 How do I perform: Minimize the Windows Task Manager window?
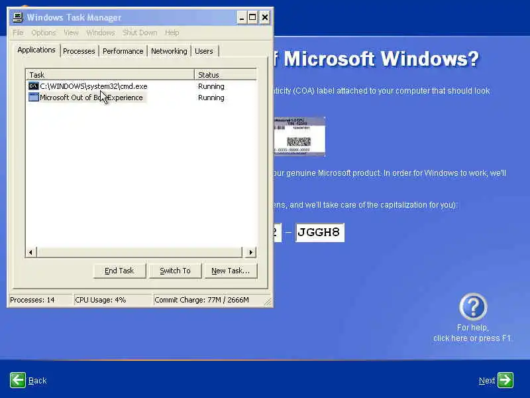coord(241,18)
